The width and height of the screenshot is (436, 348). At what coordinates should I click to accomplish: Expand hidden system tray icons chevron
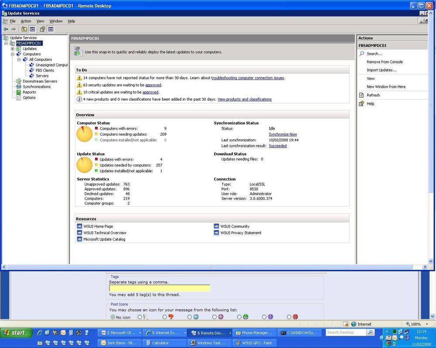[382, 338]
